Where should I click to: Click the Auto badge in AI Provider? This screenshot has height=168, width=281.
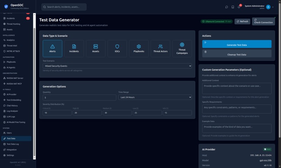(x=267, y=149)
